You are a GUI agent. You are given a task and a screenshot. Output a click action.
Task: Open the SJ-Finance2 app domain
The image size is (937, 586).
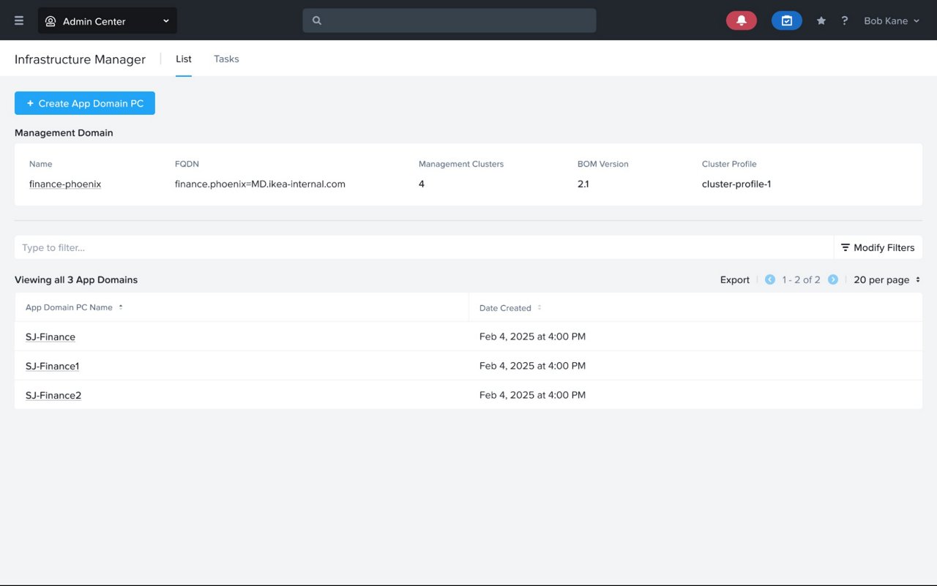coord(53,395)
